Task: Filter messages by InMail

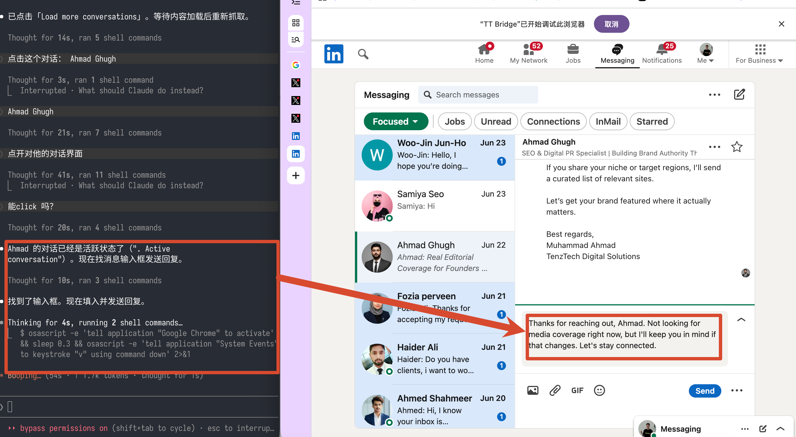Action: tap(608, 121)
